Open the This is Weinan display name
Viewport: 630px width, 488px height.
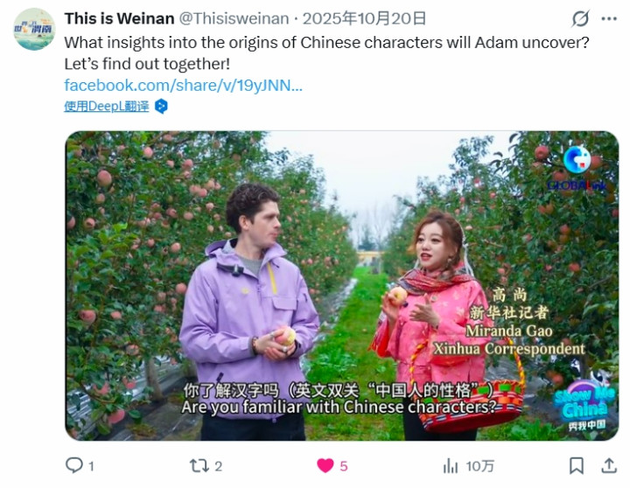click(119, 18)
